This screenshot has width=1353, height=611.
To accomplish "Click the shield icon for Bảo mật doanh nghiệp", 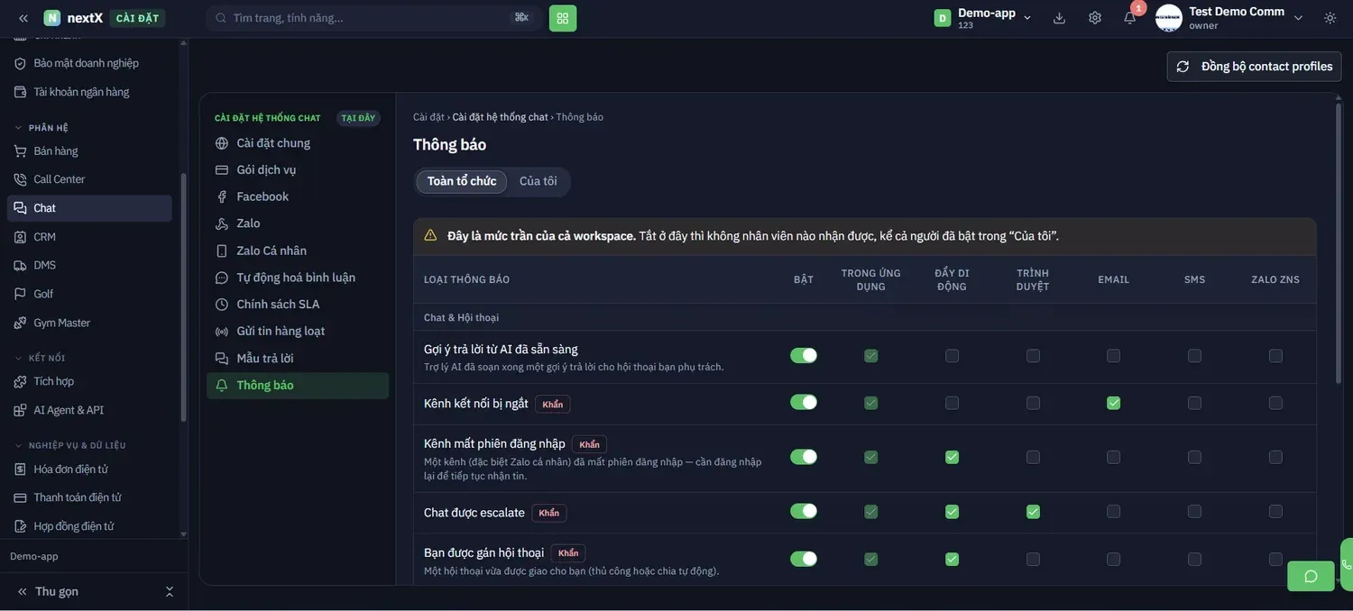I will 20,63.
